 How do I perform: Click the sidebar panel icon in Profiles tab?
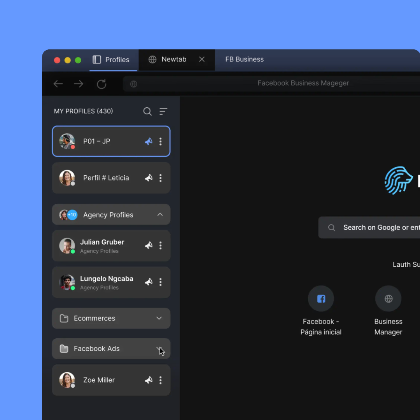(97, 59)
